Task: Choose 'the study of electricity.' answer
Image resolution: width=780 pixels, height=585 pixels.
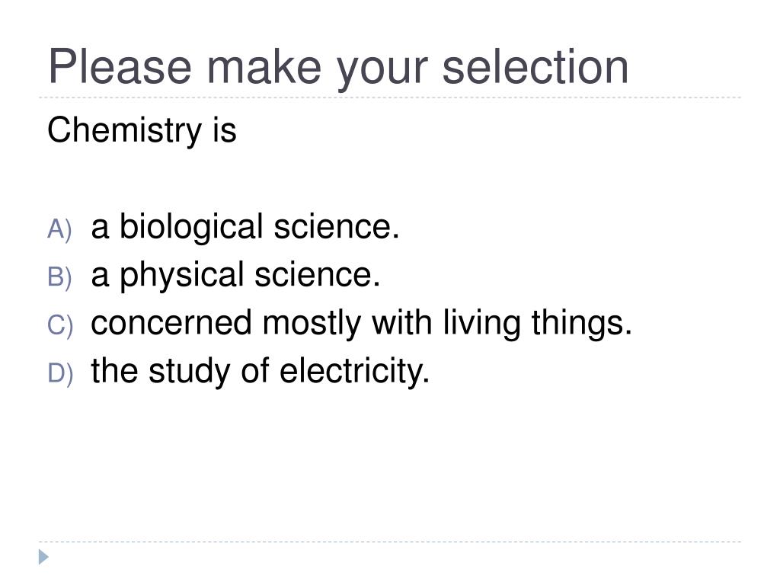Action: [261, 371]
